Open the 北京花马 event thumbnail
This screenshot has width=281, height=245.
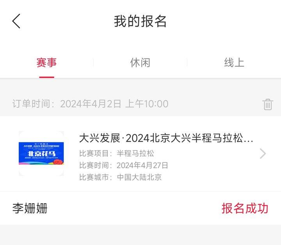pos(41,153)
